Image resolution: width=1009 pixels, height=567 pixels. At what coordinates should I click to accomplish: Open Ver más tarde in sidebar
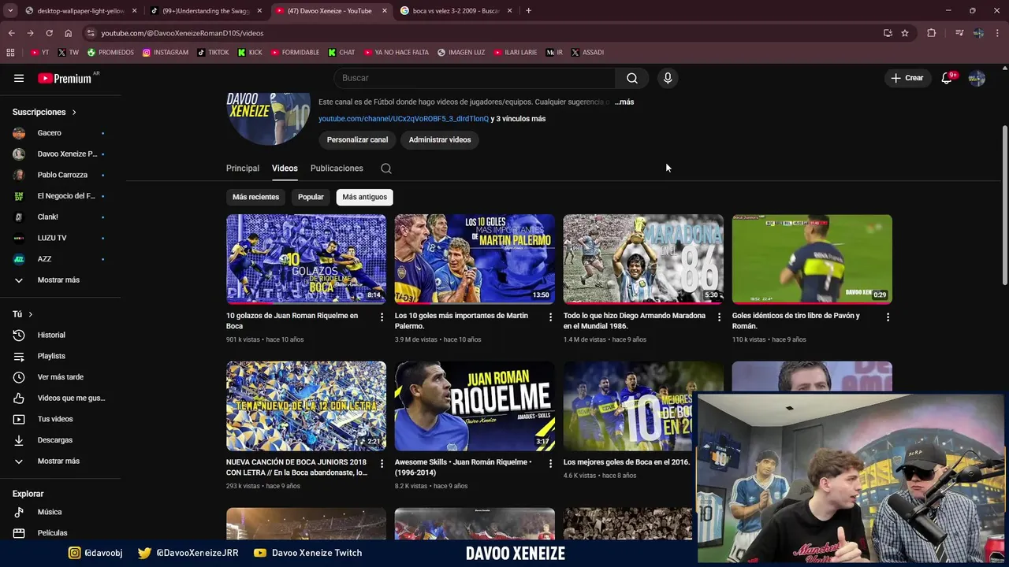pyautogui.click(x=60, y=377)
